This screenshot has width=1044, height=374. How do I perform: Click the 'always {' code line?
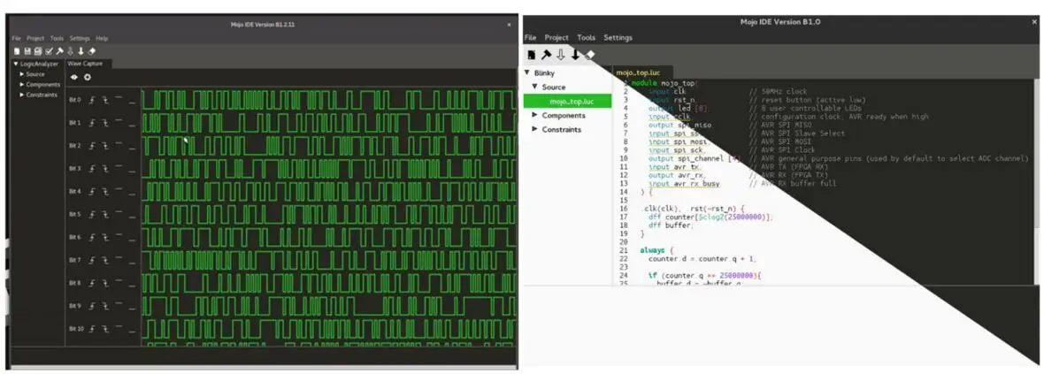tap(656, 250)
